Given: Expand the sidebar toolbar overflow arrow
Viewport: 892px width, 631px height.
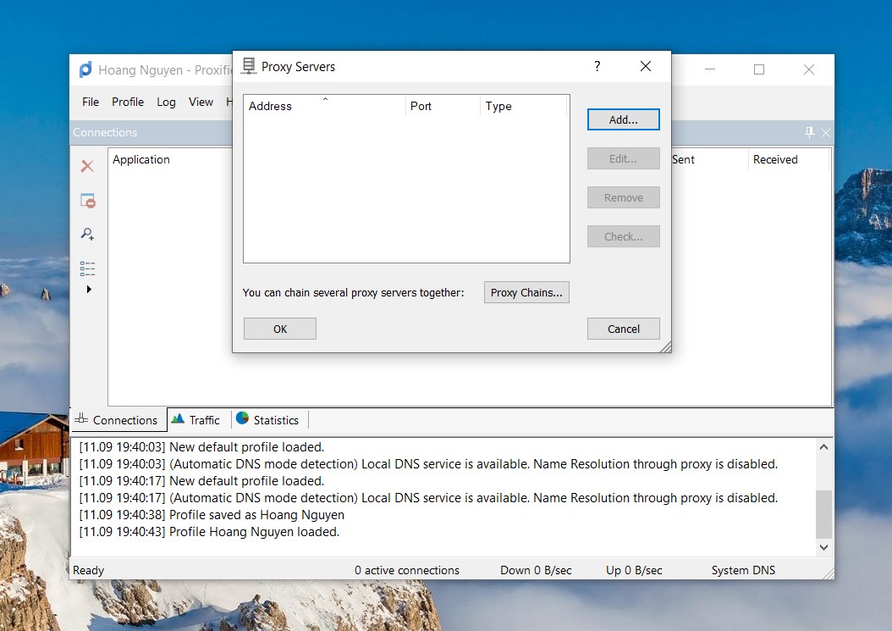Looking at the screenshot, I should [89, 290].
